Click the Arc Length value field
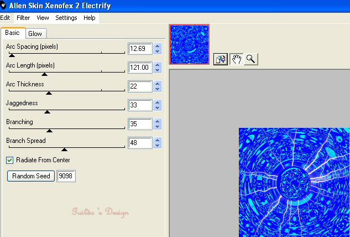The height and width of the screenshot is (237, 350). tap(140, 68)
